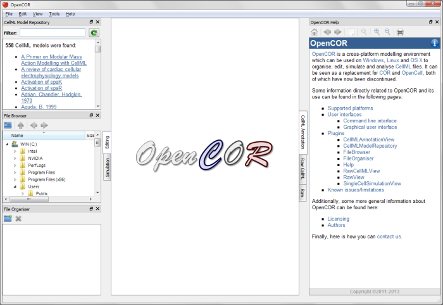443x305 pixels.
Task: Switch to the Editing mode tab
Action: [x=107, y=143]
